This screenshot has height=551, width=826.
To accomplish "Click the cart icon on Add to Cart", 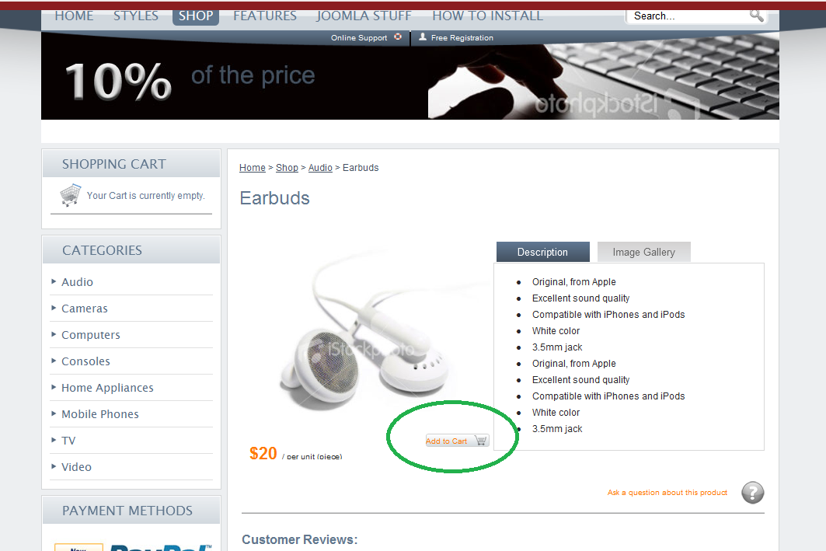I will [480, 441].
